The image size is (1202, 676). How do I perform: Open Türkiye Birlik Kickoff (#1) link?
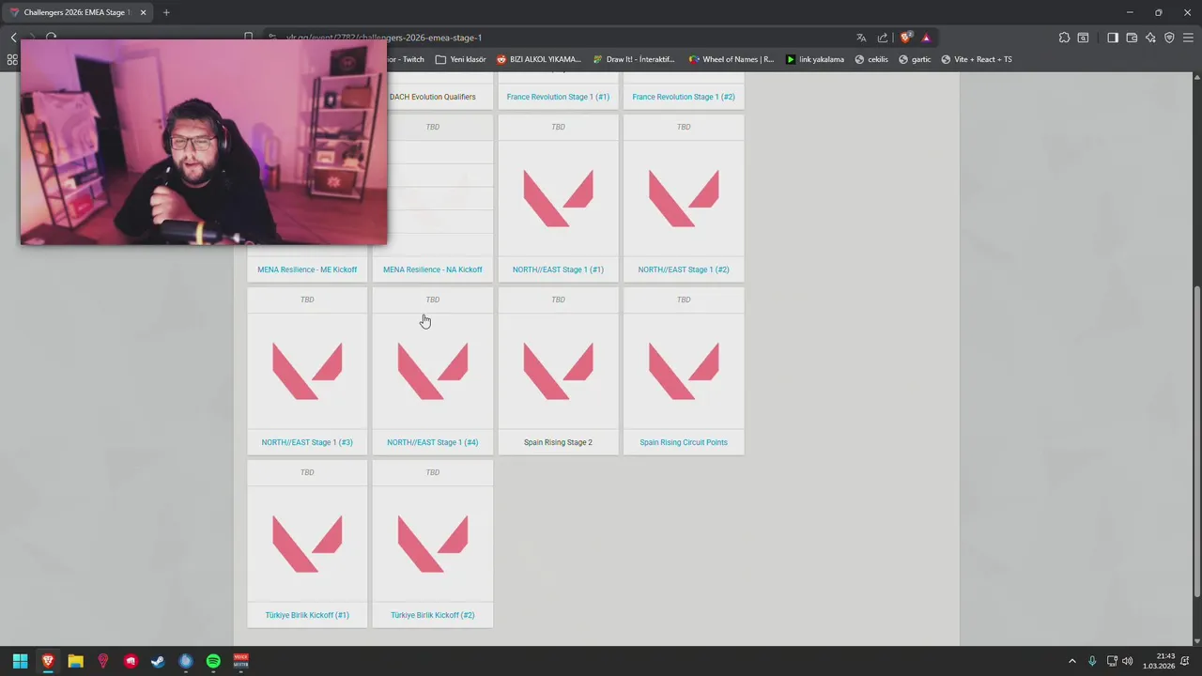pos(307,615)
